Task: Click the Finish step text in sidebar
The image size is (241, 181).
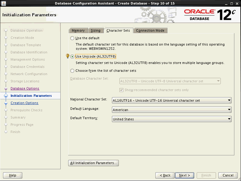Action: pyautogui.click(x=15, y=132)
